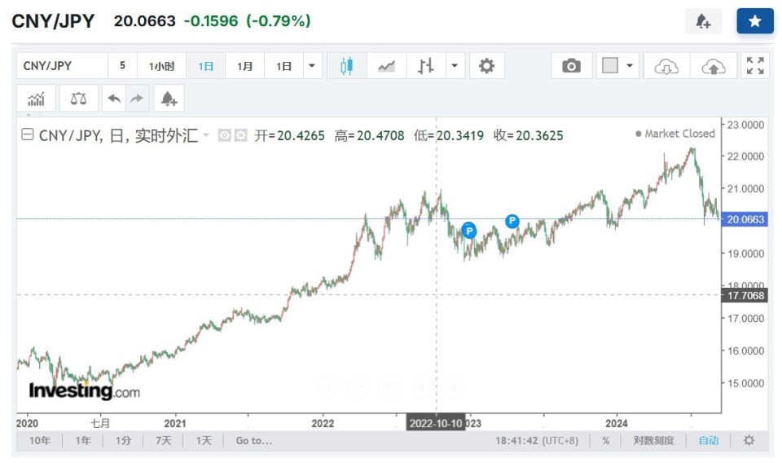
Task: Toggle percentage scale button
Action: coord(606,440)
